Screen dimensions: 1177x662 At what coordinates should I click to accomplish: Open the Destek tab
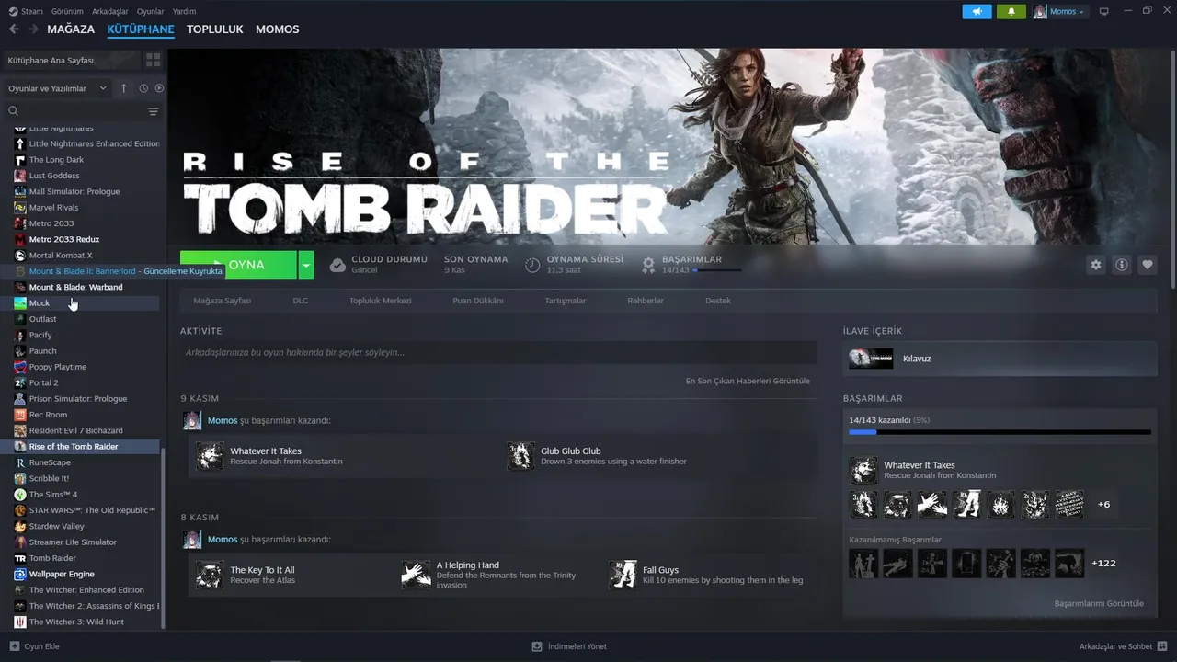718,301
